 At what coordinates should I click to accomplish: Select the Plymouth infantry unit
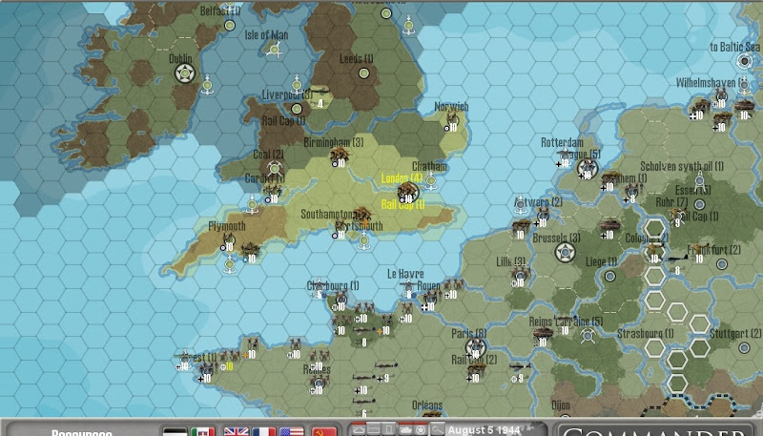point(229,239)
